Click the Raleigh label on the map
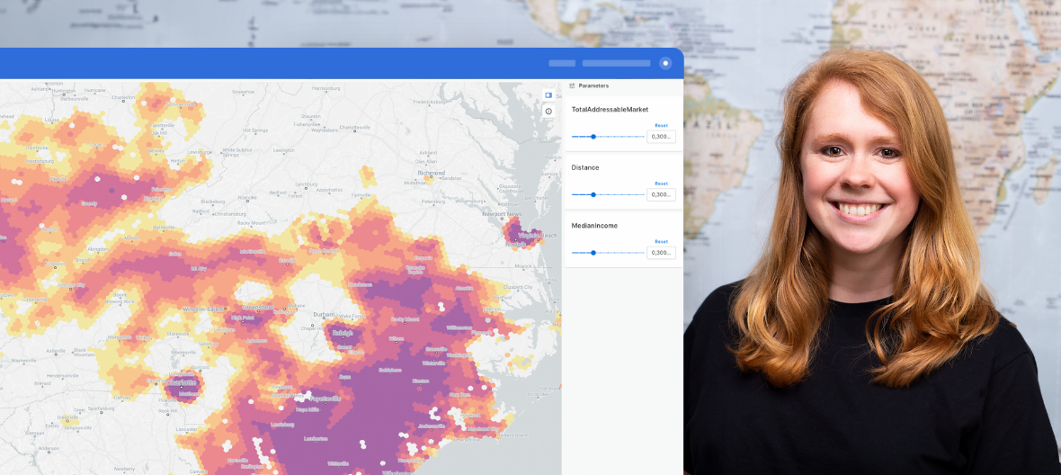 pyautogui.click(x=343, y=333)
